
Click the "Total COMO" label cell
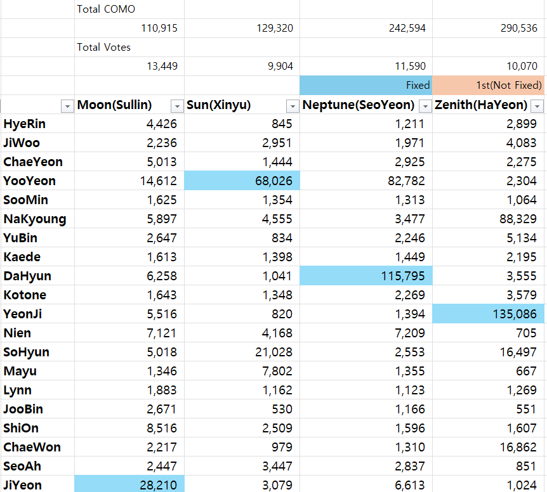(129, 9)
